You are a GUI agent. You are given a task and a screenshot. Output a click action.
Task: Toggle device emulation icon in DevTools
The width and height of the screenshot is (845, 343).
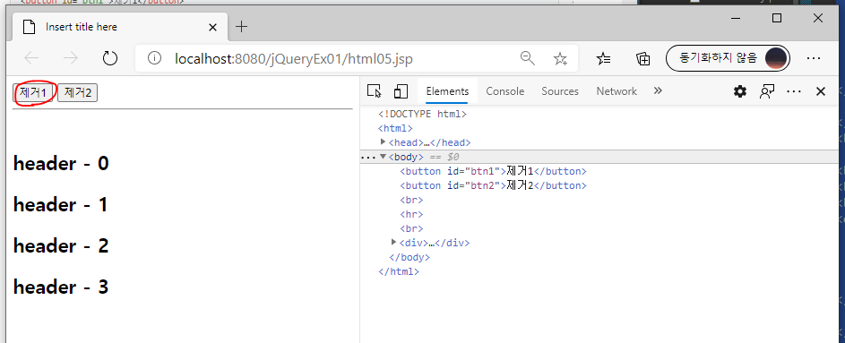401,91
